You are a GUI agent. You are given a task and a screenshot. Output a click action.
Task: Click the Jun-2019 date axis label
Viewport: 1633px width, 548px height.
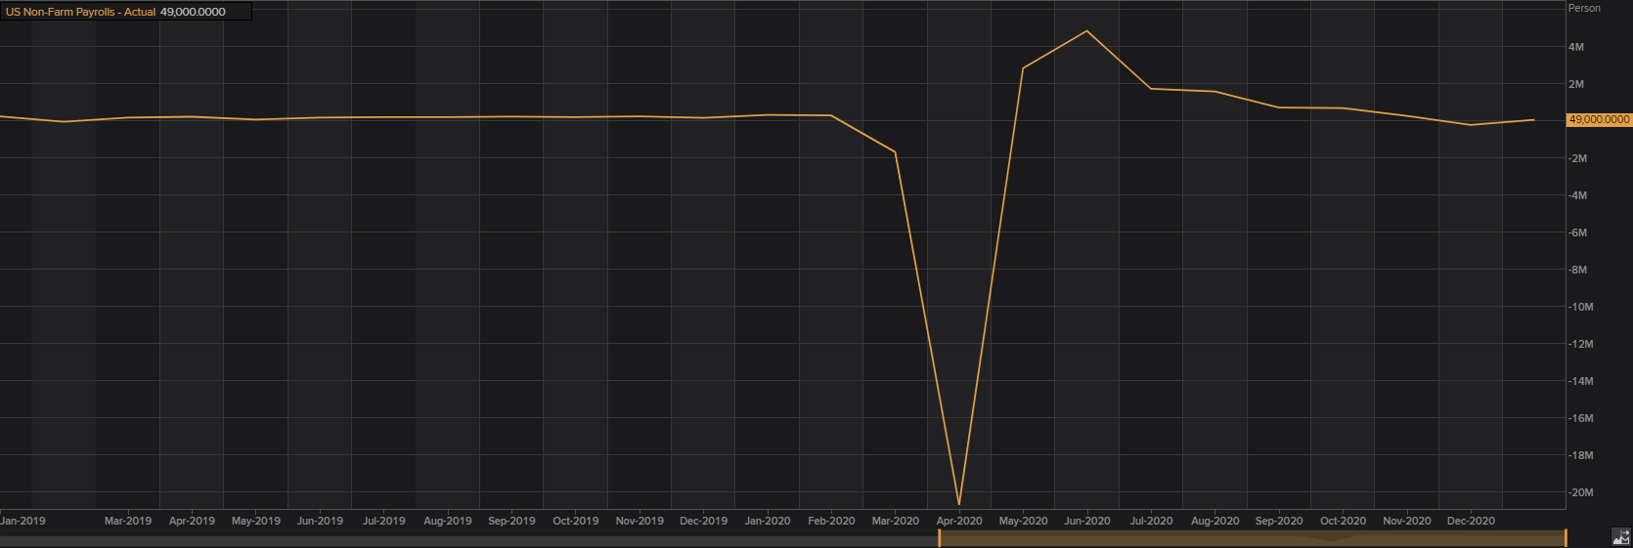tap(320, 521)
